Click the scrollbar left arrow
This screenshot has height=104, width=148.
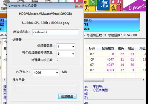coord(4,80)
